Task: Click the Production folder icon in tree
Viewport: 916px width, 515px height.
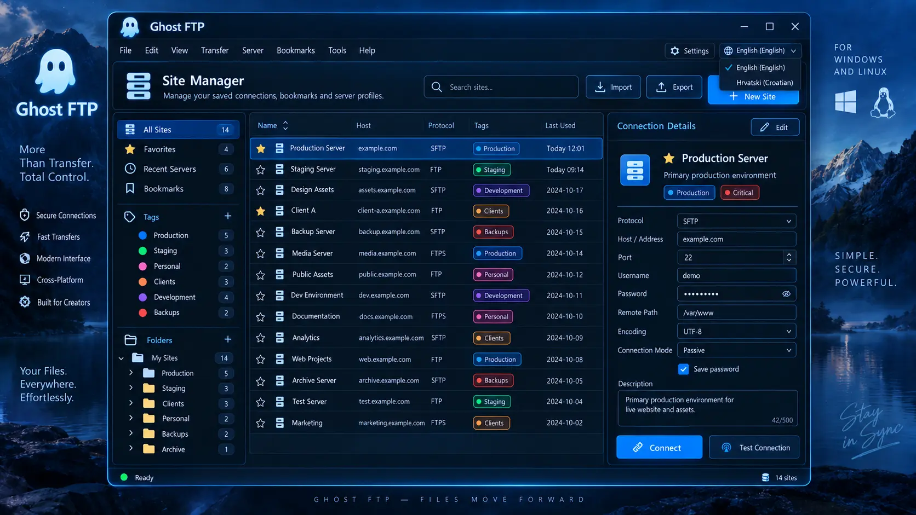Action: click(x=148, y=373)
